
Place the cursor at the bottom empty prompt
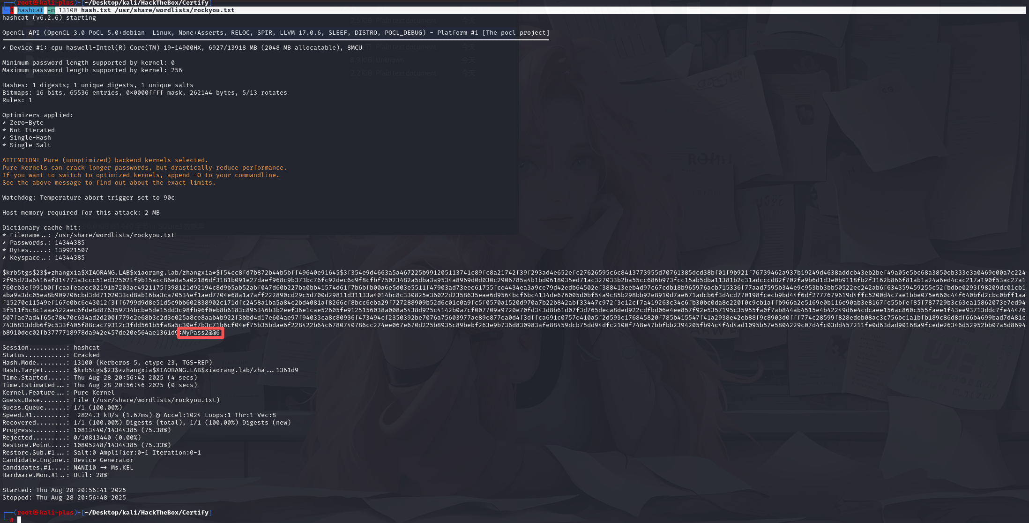[20, 520]
